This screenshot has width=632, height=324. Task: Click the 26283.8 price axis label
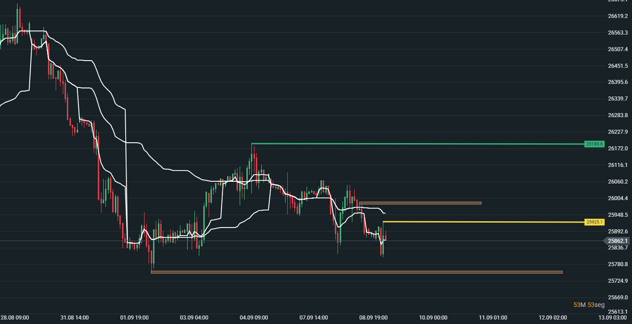617,115
